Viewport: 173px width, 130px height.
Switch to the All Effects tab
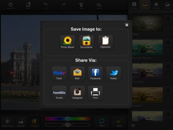[145, 5]
